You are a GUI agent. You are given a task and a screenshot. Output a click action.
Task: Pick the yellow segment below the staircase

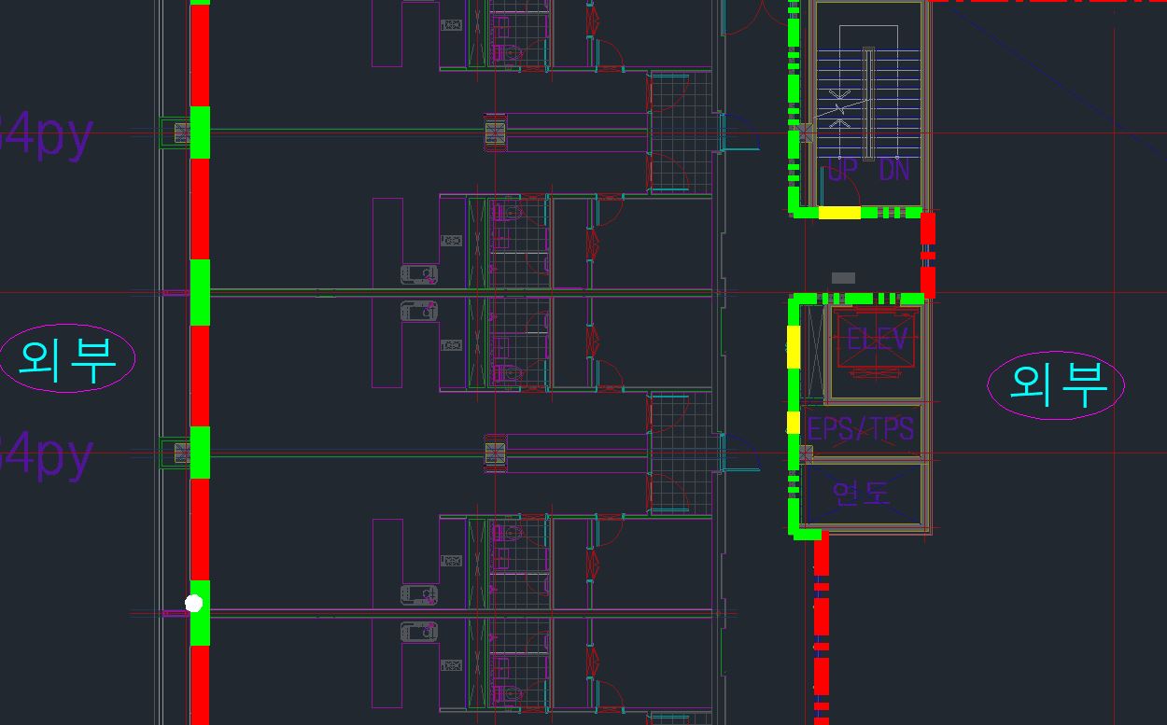pos(839,213)
